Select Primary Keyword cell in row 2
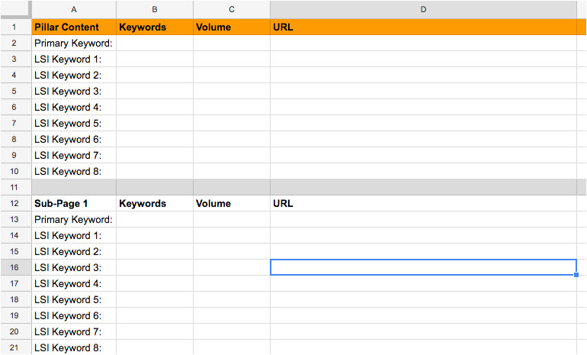The height and width of the screenshot is (355, 587). point(74,44)
